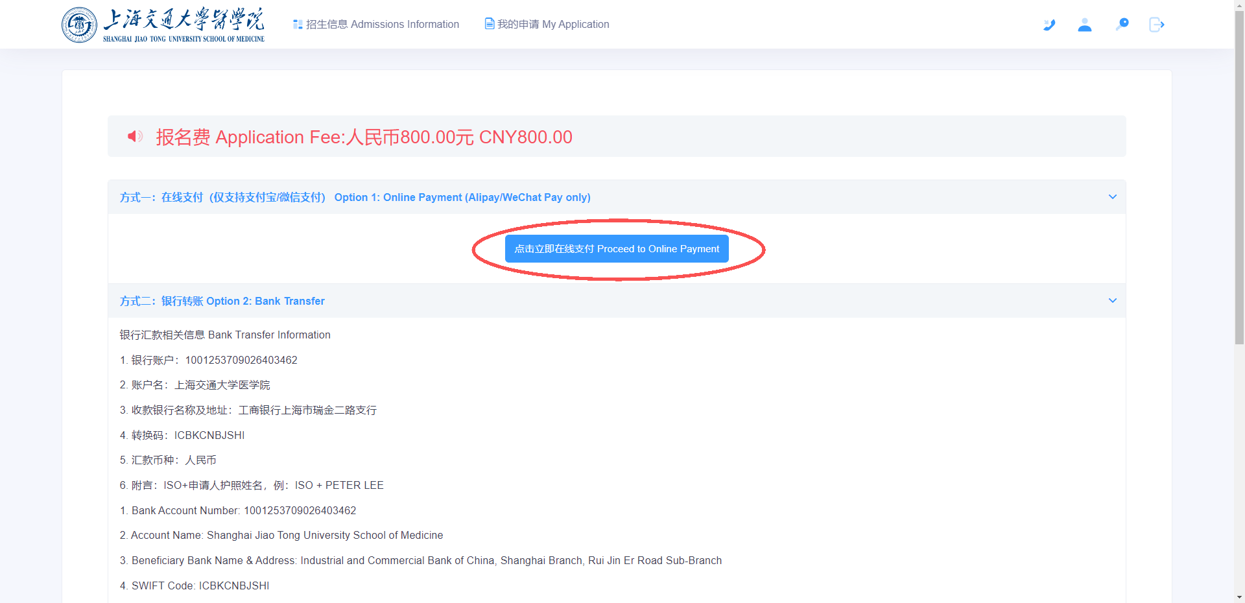The height and width of the screenshot is (603, 1245).
Task: Log out using the exit arrow icon
Action: (x=1157, y=25)
